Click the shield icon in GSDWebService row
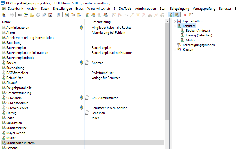 tap(82, 108)
